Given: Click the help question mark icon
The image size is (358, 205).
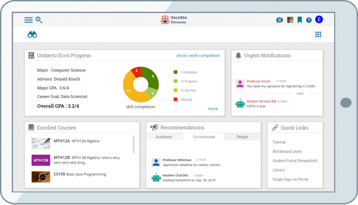Looking at the screenshot, I should [309, 20].
